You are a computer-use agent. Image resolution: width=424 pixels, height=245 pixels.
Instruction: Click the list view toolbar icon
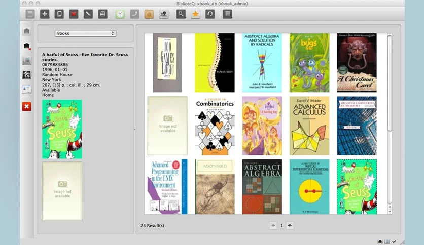(30, 14)
